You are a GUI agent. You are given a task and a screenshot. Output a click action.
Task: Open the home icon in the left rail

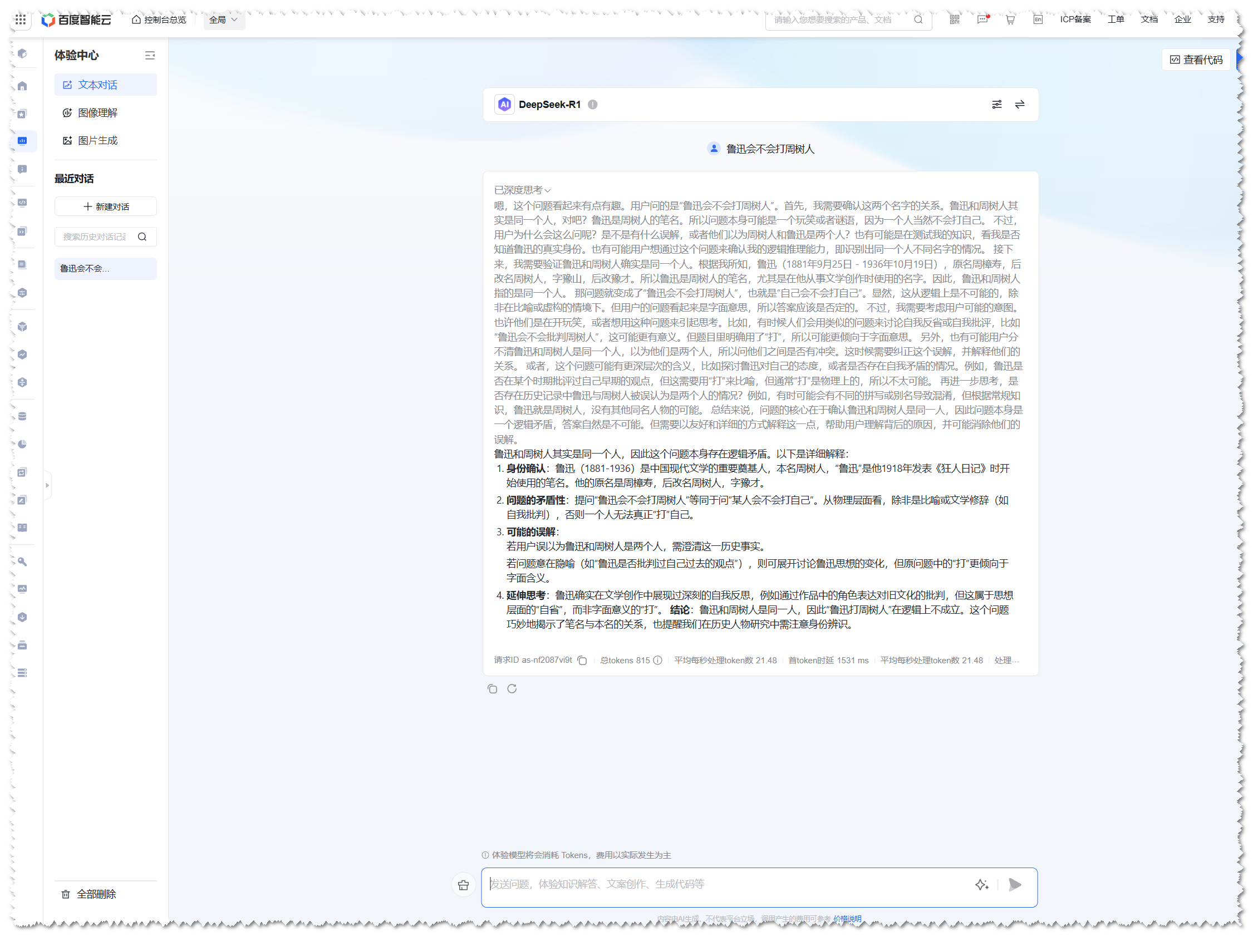tap(22, 86)
